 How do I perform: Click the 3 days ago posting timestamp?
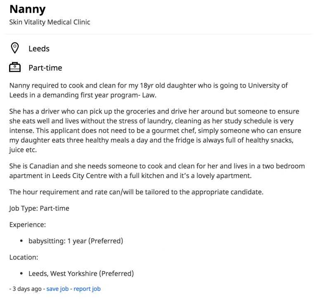click(27, 289)
